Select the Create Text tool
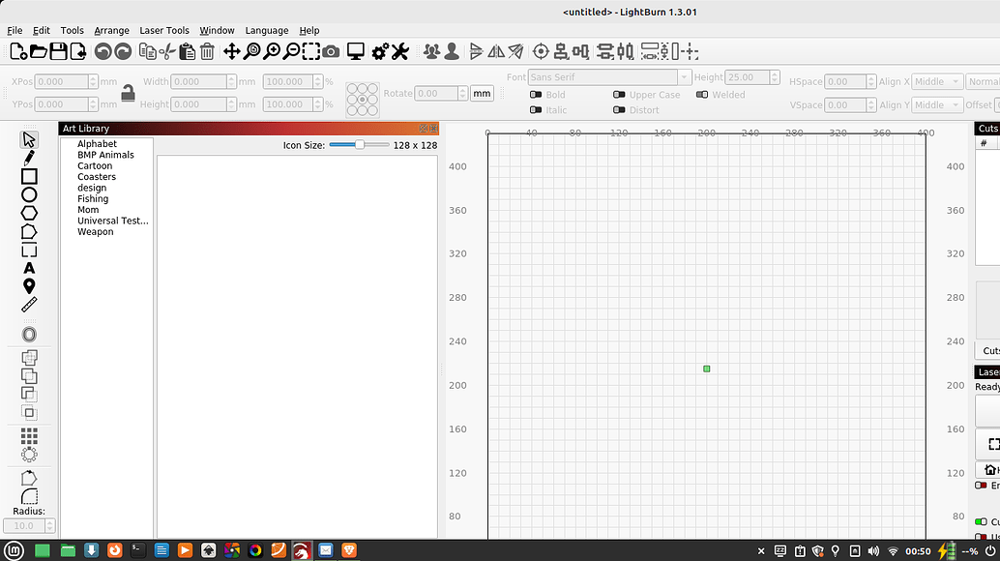Viewport: 1000px width, 561px height. [x=29, y=268]
